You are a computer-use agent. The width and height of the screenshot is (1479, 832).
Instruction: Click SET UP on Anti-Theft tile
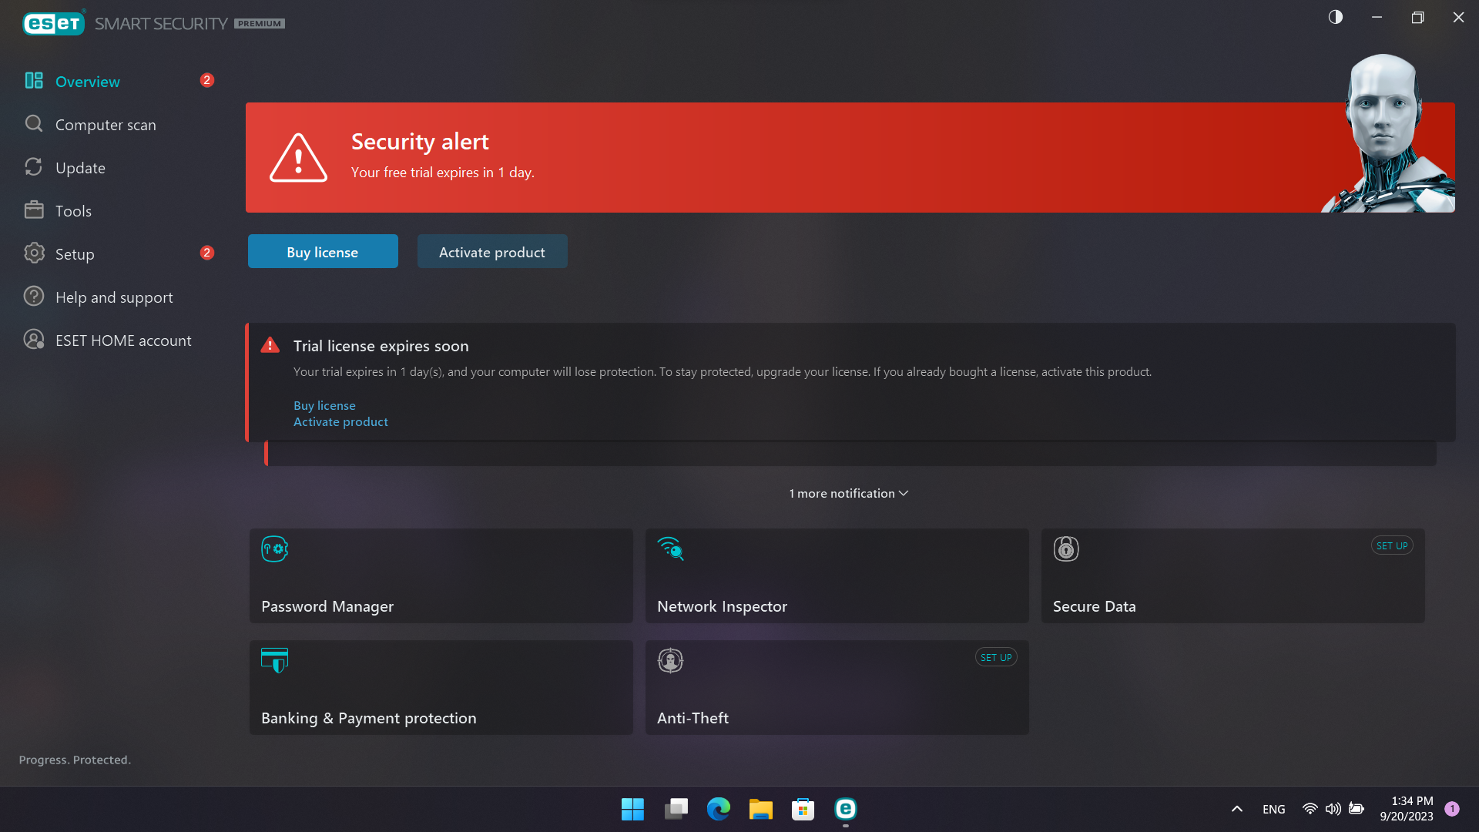click(x=996, y=657)
